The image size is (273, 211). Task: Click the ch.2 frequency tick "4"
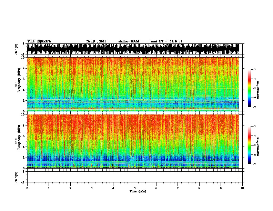[24, 147]
